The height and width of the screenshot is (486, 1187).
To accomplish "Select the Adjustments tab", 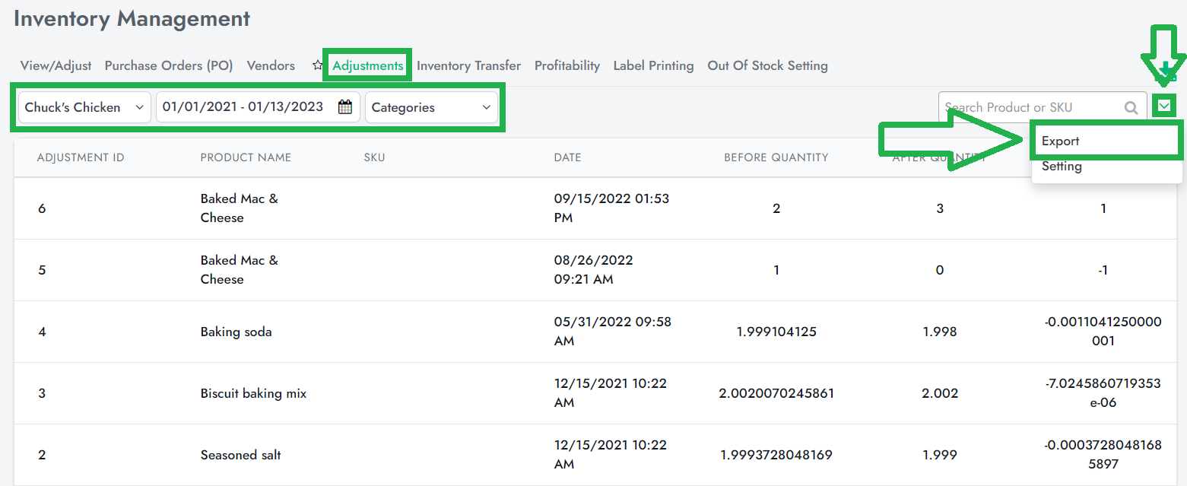I will pos(367,66).
